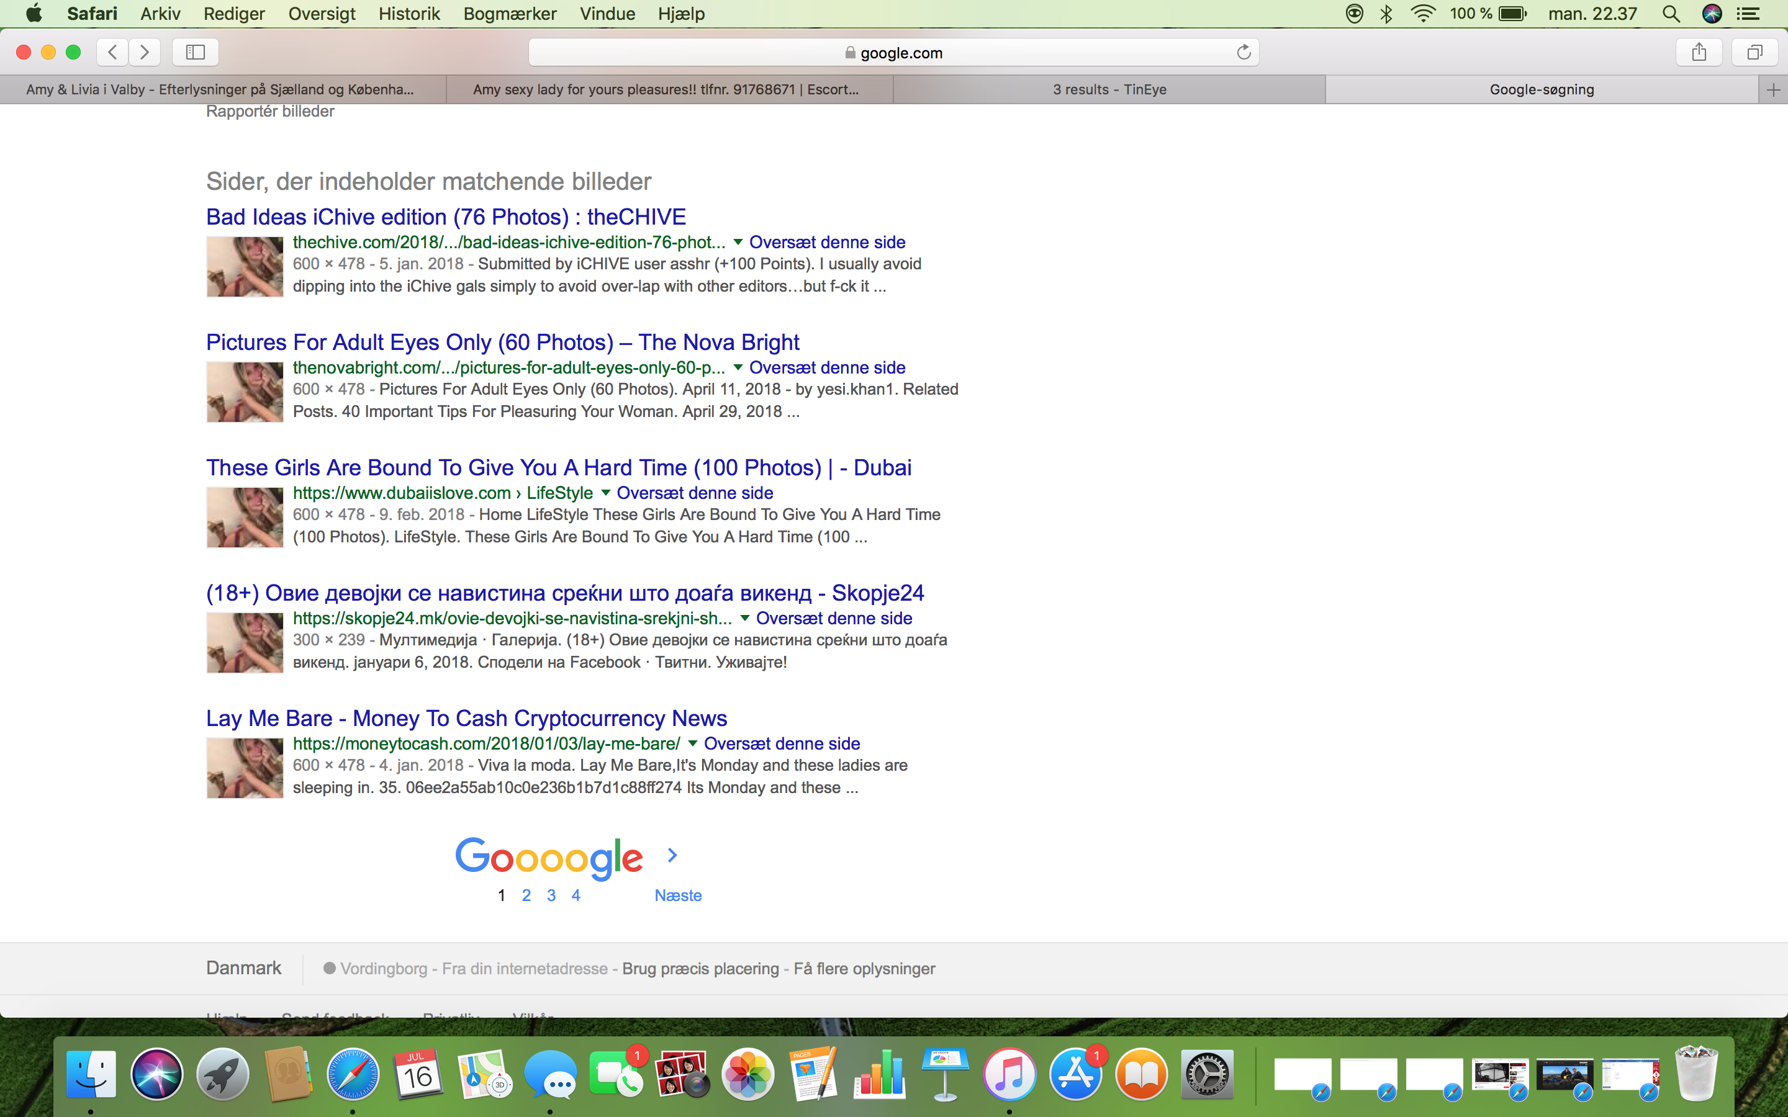The image size is (1788, 1117).
Task: Open Calendar showing 16 in Dock
Action: tap(419, 1074)
